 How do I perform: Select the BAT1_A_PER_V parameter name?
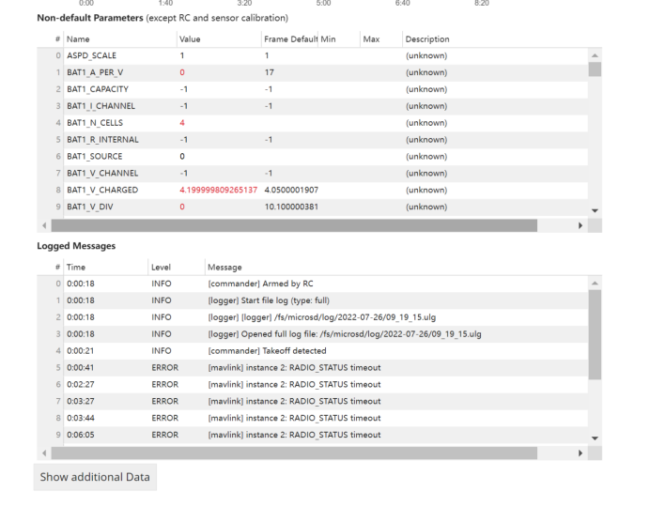(95, 72)
